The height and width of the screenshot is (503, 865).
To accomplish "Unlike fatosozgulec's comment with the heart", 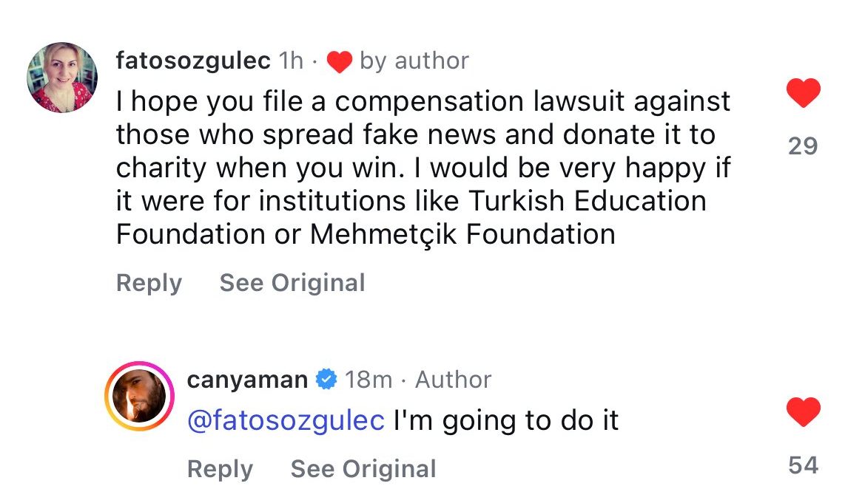I will [x=803, y=95].
